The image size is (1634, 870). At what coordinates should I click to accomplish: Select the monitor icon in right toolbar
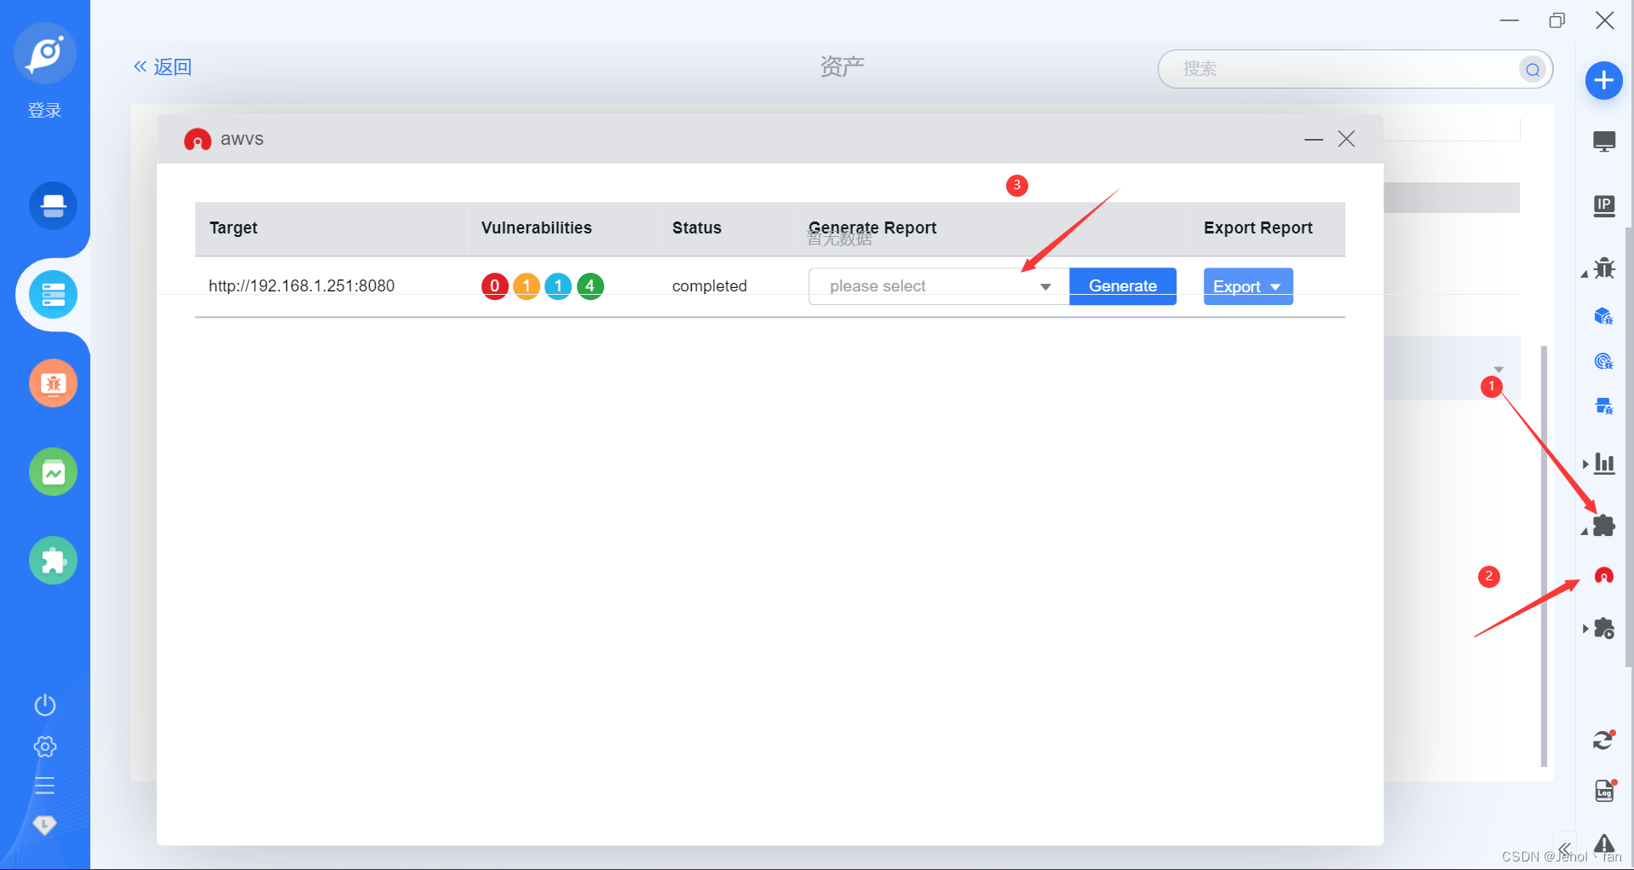pyautogui.click(x=1604, y=141)
